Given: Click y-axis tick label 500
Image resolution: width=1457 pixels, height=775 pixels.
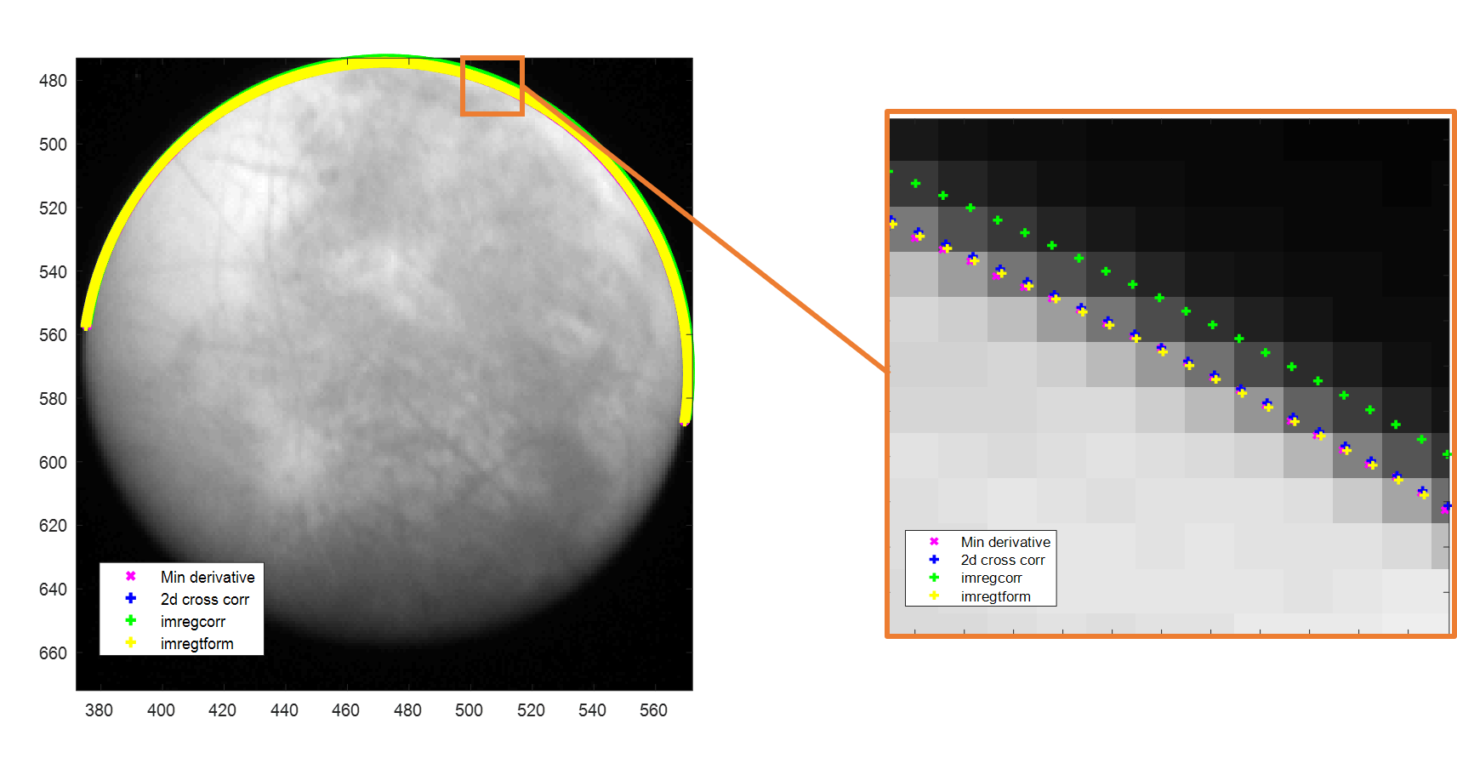Looking at the screenshot, I should tap(53, 145).
